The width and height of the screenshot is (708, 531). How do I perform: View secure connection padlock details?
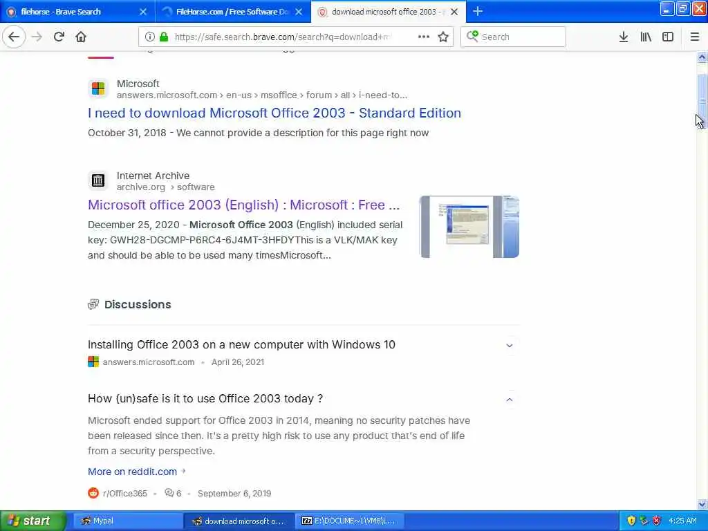click(164, 37)
